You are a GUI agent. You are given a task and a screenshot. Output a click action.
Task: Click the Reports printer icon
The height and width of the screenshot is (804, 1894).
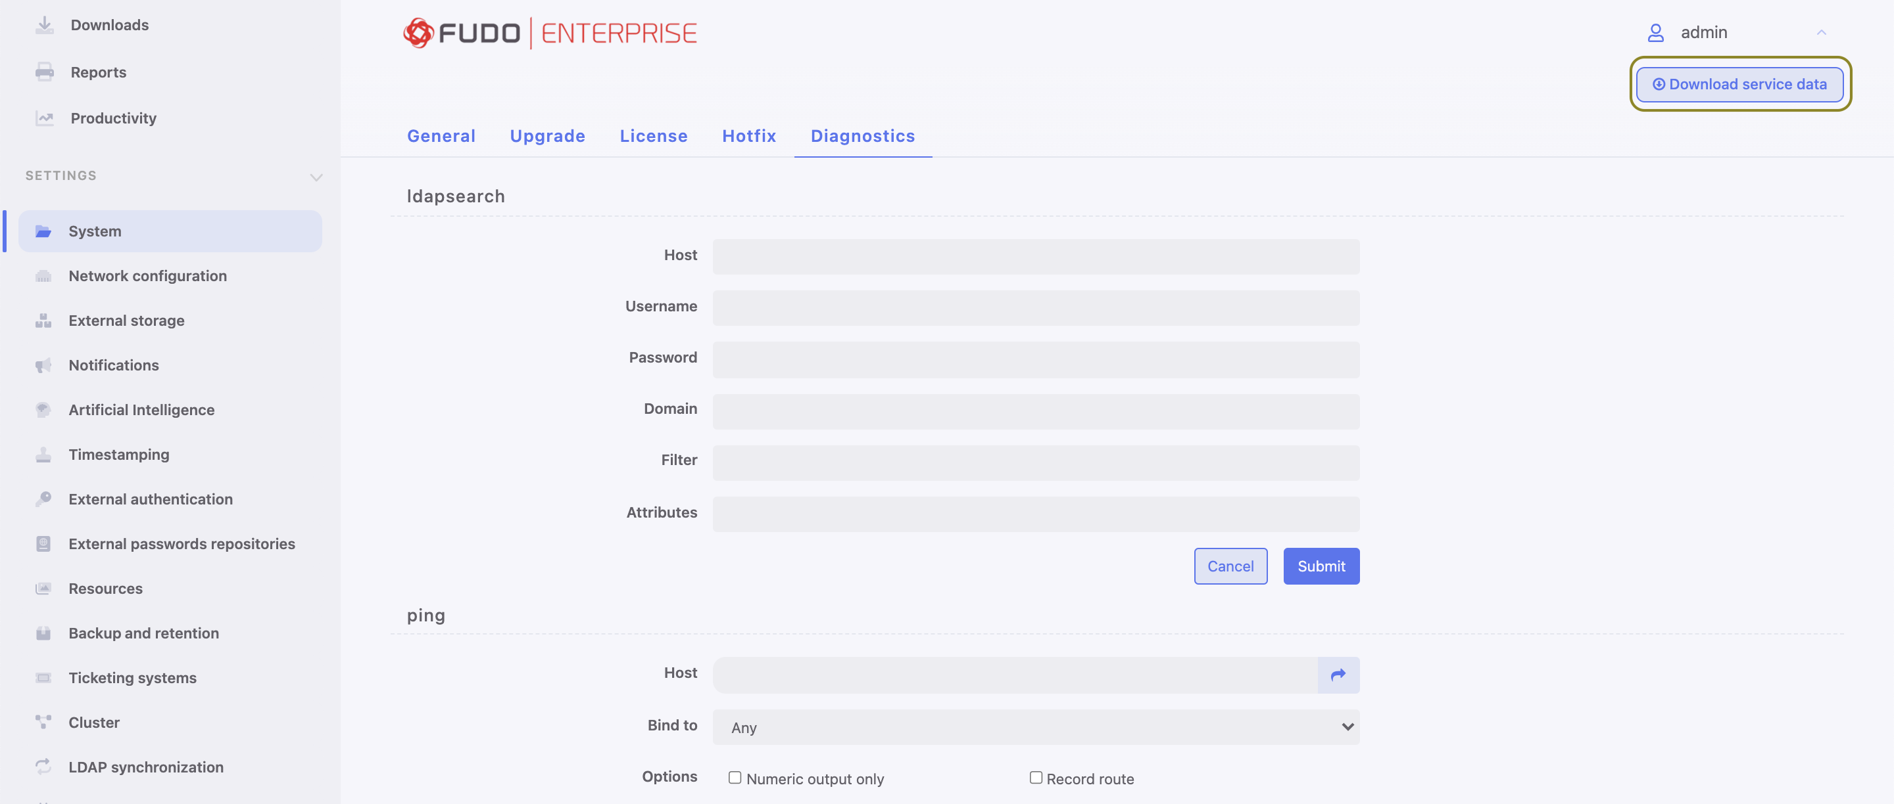pyautogui.click(x=44, y=72)
